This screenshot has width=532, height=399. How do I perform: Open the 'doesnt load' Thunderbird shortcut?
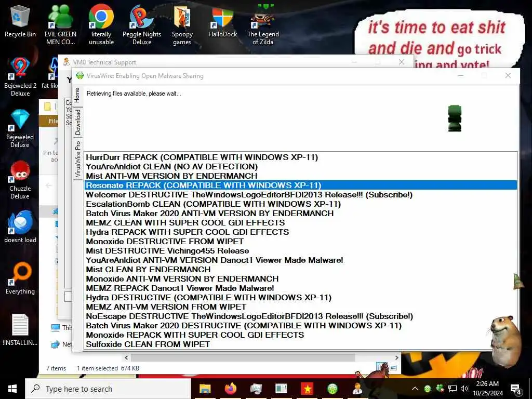[20, 227]
